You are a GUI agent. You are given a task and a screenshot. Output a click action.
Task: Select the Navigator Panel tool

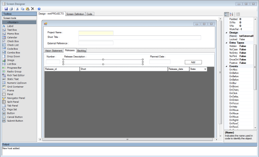click(x=19, y=98)
